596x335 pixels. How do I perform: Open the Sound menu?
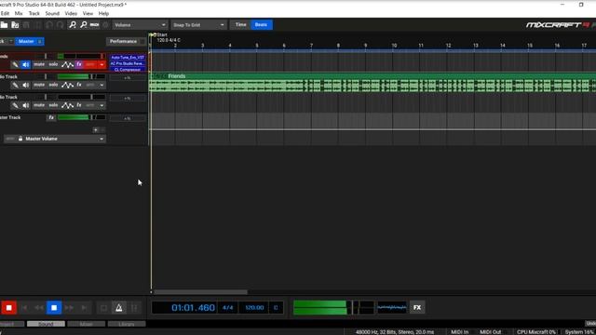click(52, 13)
